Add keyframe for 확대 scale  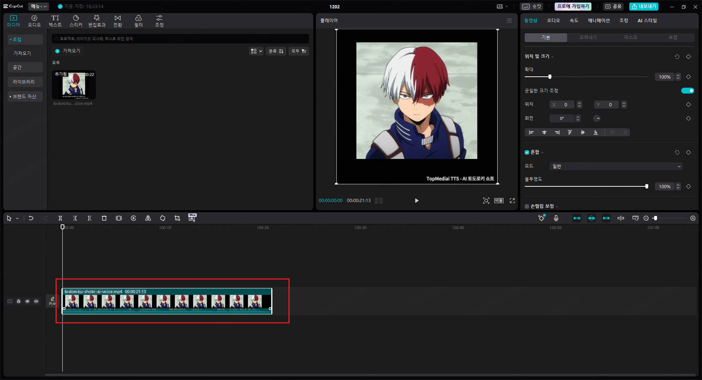[x=688, y=77]
